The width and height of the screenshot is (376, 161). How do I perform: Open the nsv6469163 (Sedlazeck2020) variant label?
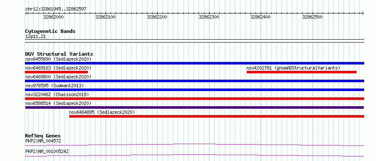(x=58, y=68)
